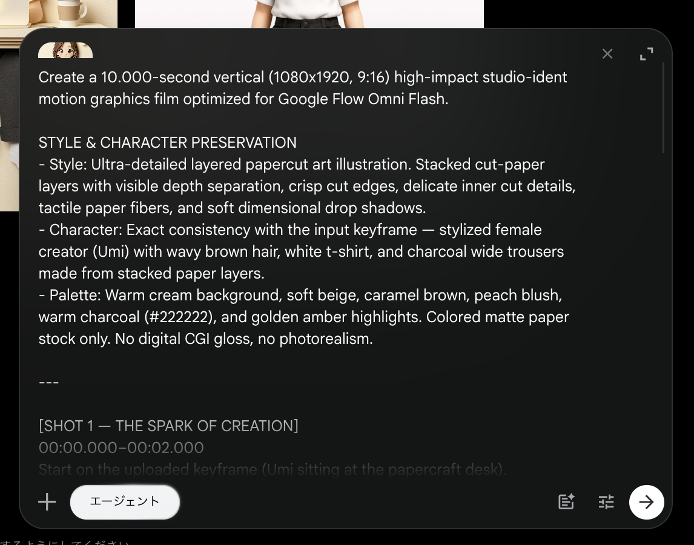Select the attached Umi character thumbnail
The width and height of the screenshot is (694, 545).
point(65,50)
